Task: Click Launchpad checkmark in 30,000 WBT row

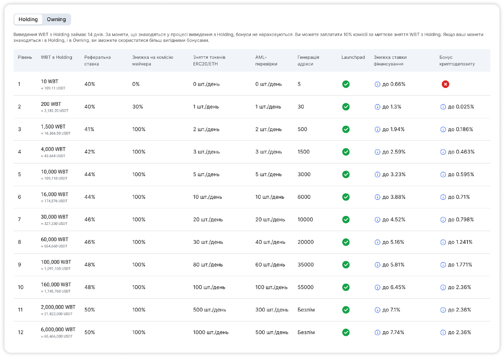Action: pos(346,219)
